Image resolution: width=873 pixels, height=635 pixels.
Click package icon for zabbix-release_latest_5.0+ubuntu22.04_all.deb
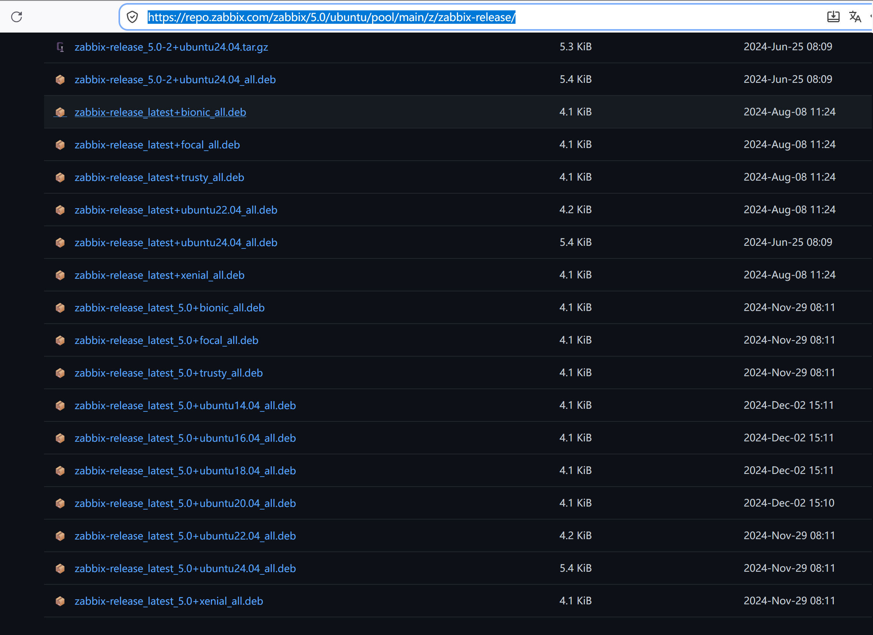tap(60, 536)
